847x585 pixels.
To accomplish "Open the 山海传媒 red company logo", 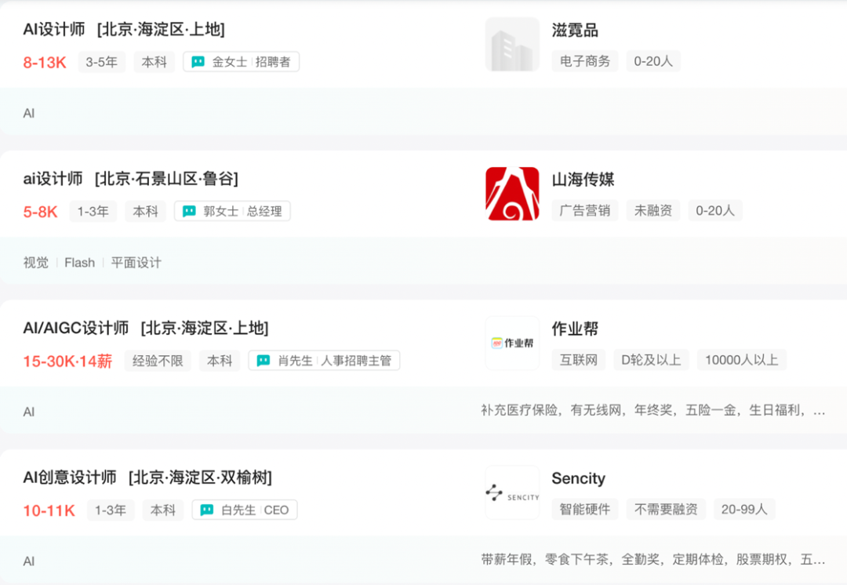I will tap(512, 194).
